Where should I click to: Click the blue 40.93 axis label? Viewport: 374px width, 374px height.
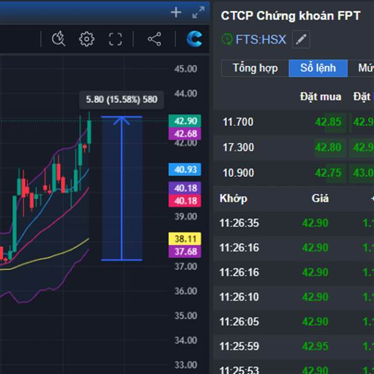coord(185,170)
